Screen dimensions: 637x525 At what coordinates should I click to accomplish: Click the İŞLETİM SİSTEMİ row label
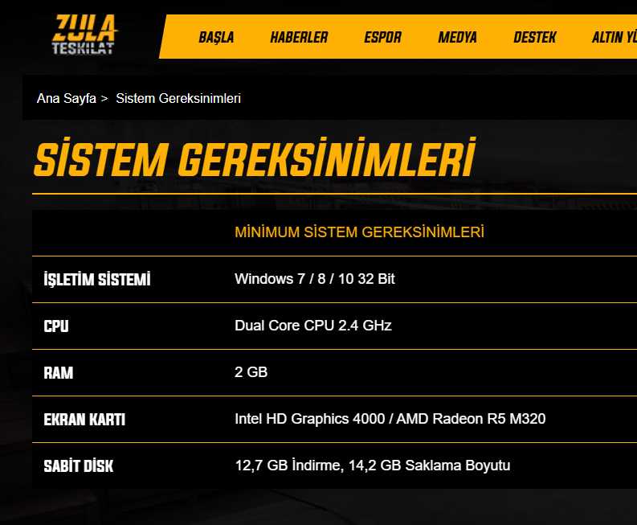tap(97, 280)
